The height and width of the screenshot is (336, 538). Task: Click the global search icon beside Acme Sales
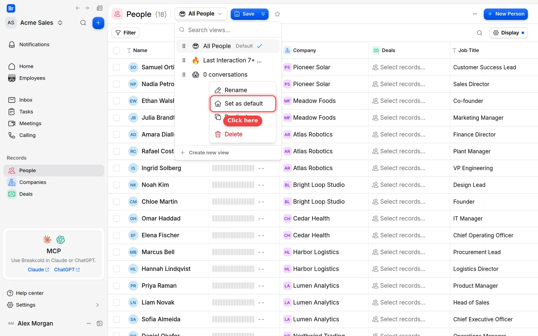[x=83, y=23]
